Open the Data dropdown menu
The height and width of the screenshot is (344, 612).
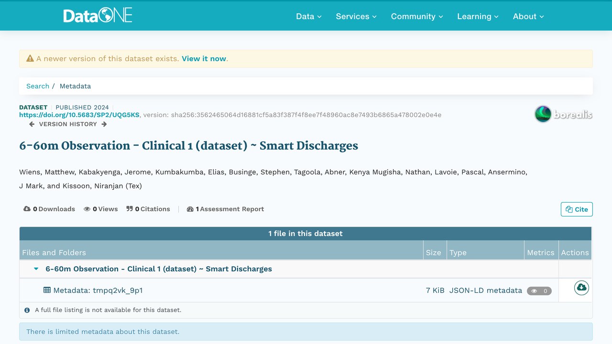(x=309, y=16)
